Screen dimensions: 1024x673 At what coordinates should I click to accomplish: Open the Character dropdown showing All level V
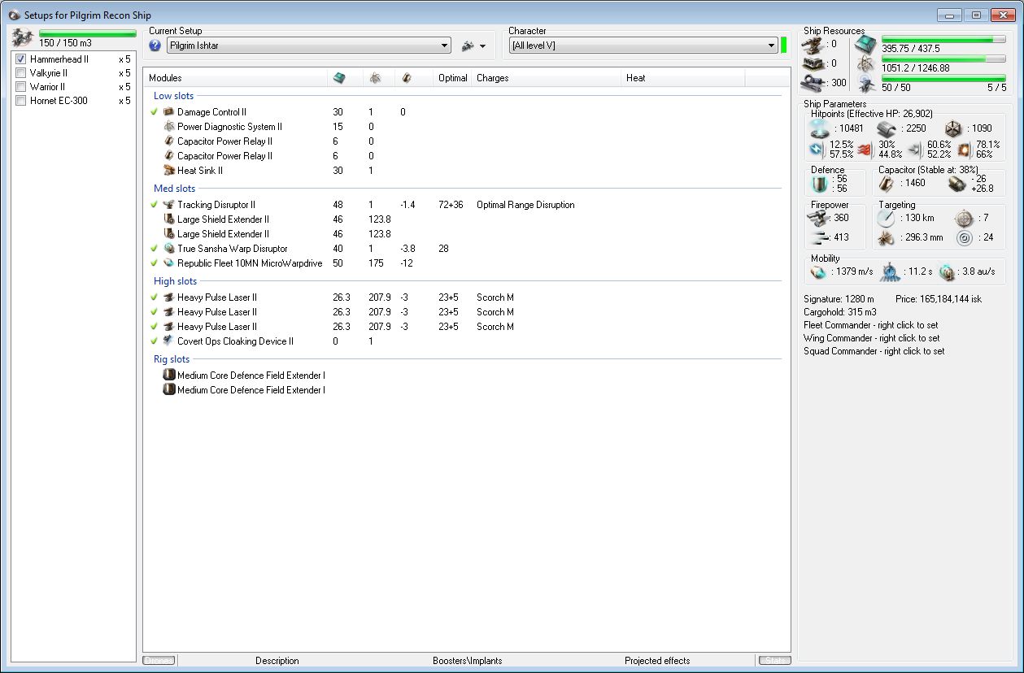[643, 46]
